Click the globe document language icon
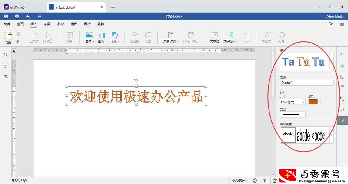The height and width of the screenshot is (184, 348). (x=255, y=180)
